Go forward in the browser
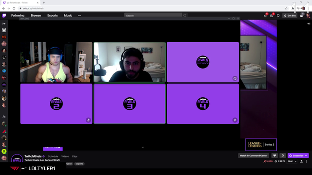The width and height of the screenshot is (312, 175). coord(9,8)
